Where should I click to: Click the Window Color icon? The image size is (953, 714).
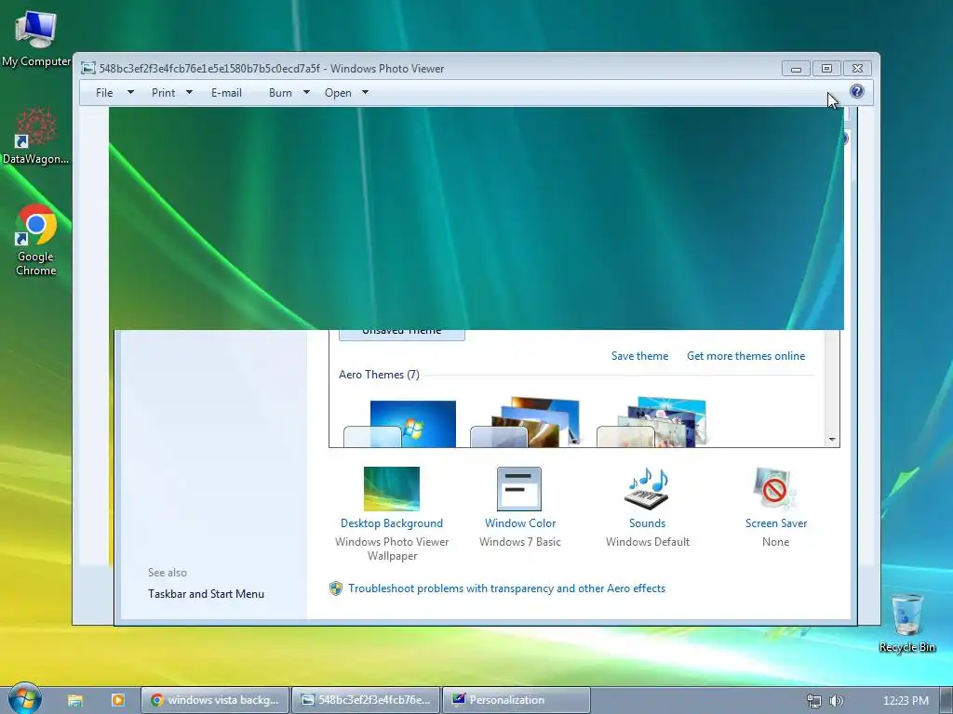(x=519, y=489)
